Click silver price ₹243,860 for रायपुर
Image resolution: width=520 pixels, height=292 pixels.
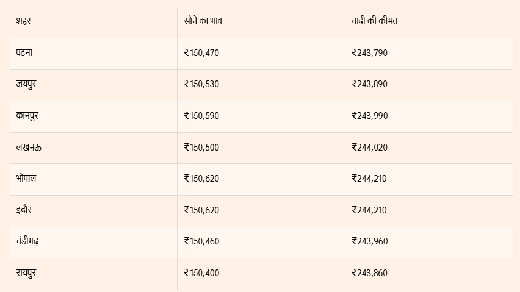pyautogui.click(x=369, y=273)
